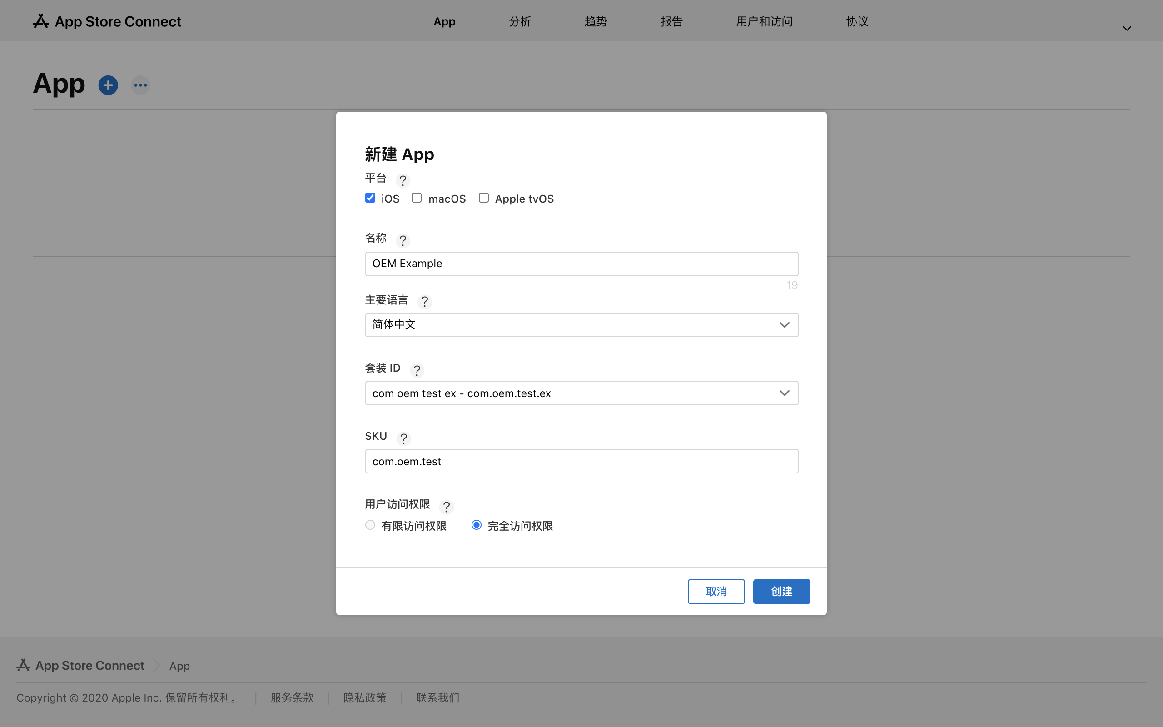Click the App Store Connect footer breadcrumb text
Image resolution: width=1163 pixels, height=727 pixels.
coord(89,666)
